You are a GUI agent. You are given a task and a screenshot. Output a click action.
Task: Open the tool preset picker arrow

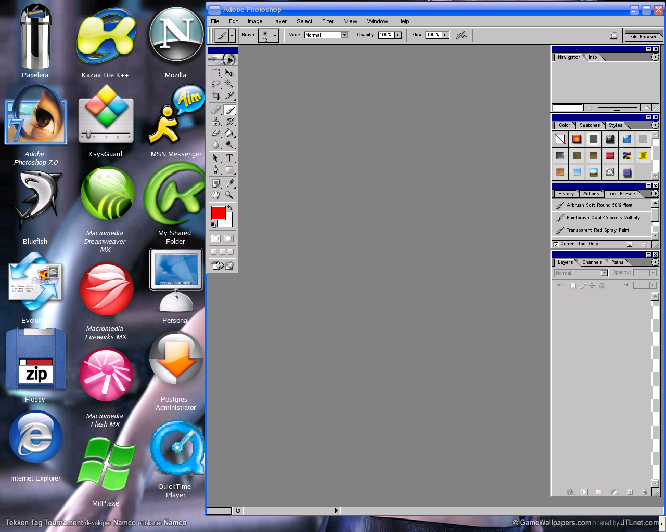click(x=232, y=35)
